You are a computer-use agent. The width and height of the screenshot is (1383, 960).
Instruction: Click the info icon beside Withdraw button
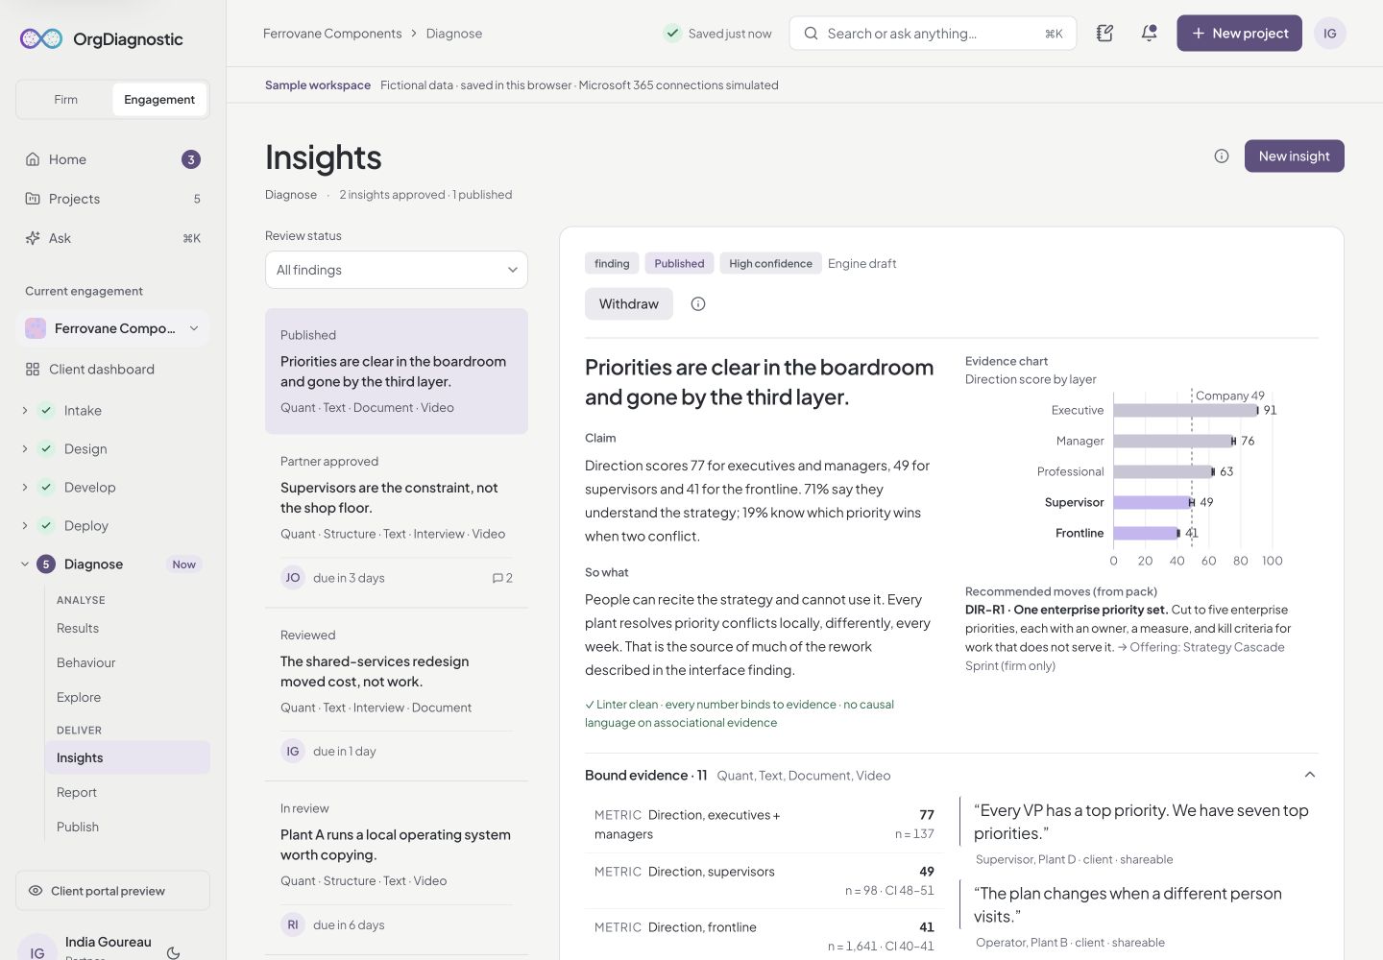coord(698,304)
